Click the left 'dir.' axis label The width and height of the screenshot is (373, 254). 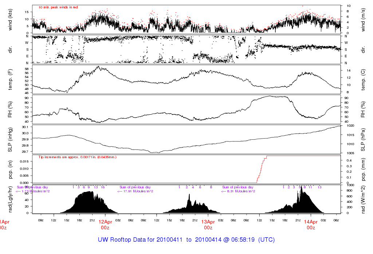(10, 50)
